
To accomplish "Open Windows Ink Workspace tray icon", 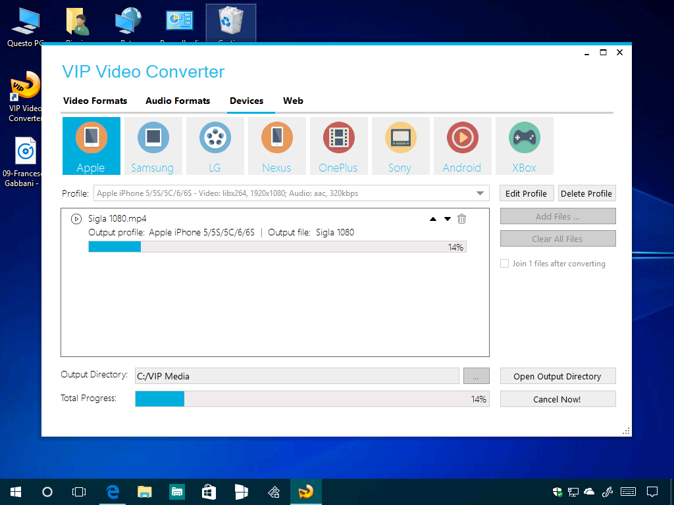I will 607,492.
